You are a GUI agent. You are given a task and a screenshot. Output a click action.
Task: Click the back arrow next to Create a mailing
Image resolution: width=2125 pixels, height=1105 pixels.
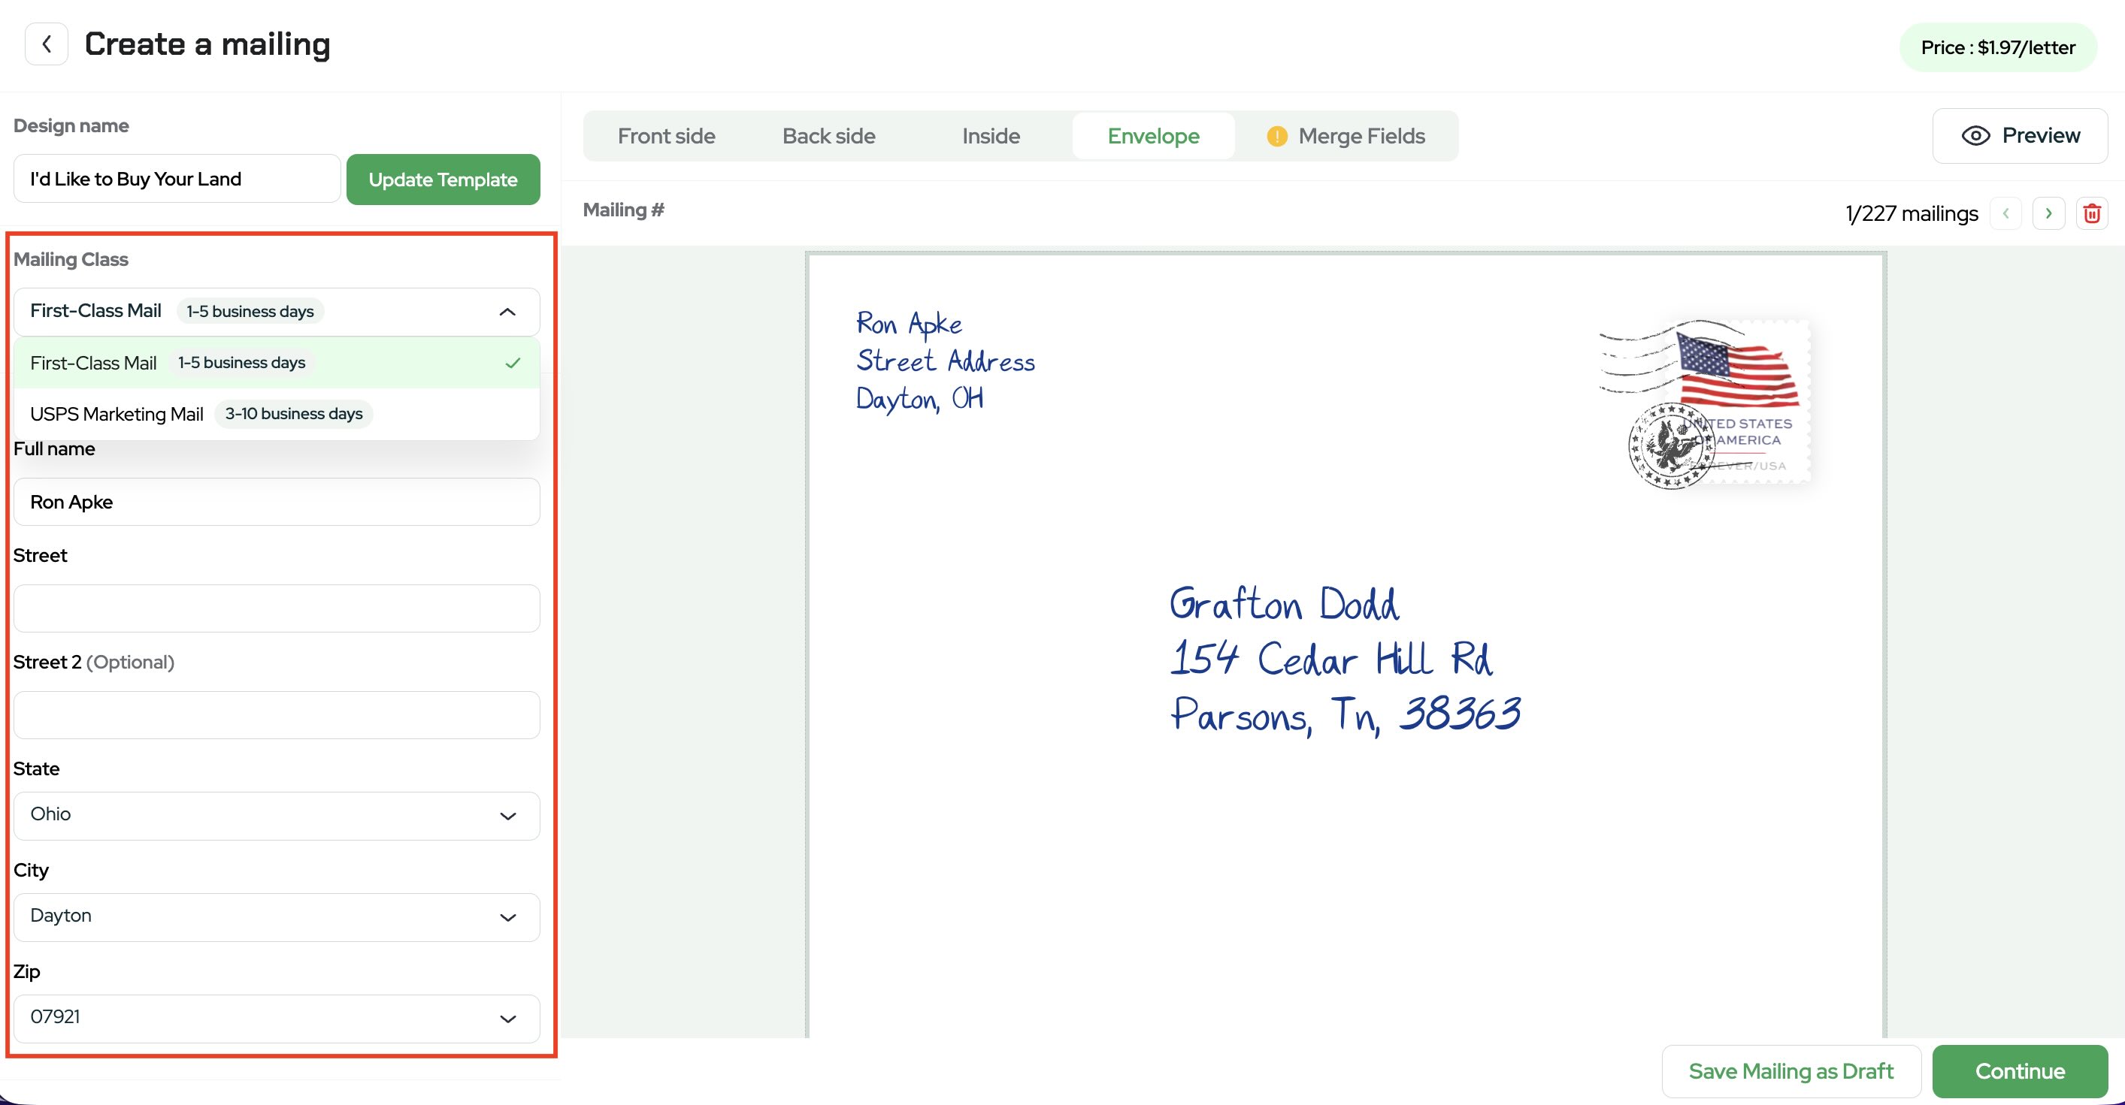click(x=46, y=44)
